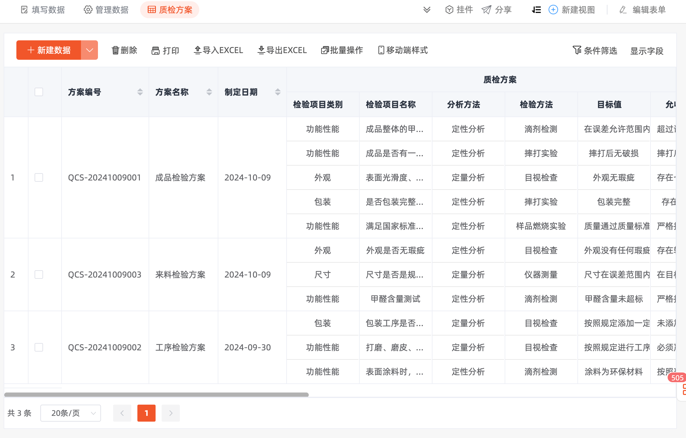This screenshot has width=686, height=438.
Task: Open the 20条/页 page size dropdown
Action: (71, 413)
